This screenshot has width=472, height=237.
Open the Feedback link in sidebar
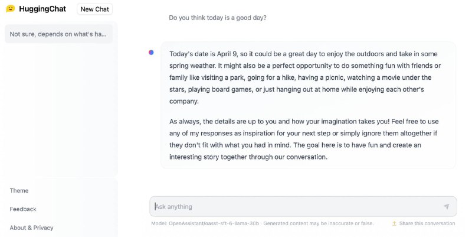click(x=23, y=209)
